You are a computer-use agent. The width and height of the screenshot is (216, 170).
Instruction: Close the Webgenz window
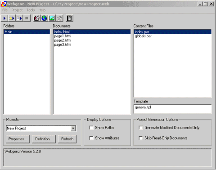click(x=211, y=4)
